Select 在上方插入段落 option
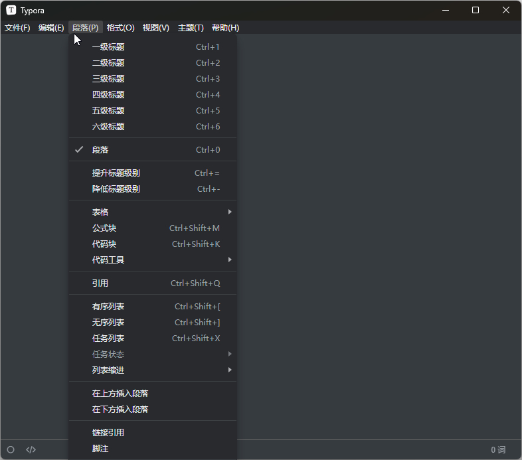 153,394
